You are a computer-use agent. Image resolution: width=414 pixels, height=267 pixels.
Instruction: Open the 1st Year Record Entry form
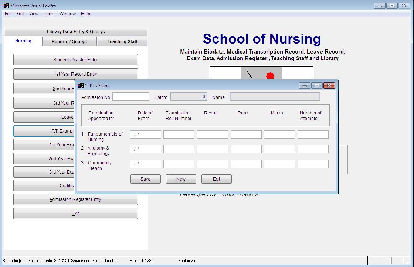coord(75,74)
